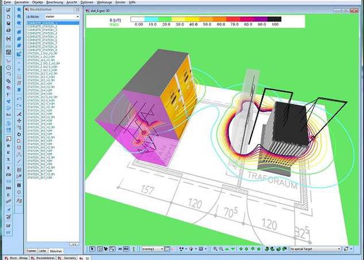Screen dimensions: 364x260
Task: Select COMPLETE_STATION_1 in the block list
Action: tap(42, 24)
